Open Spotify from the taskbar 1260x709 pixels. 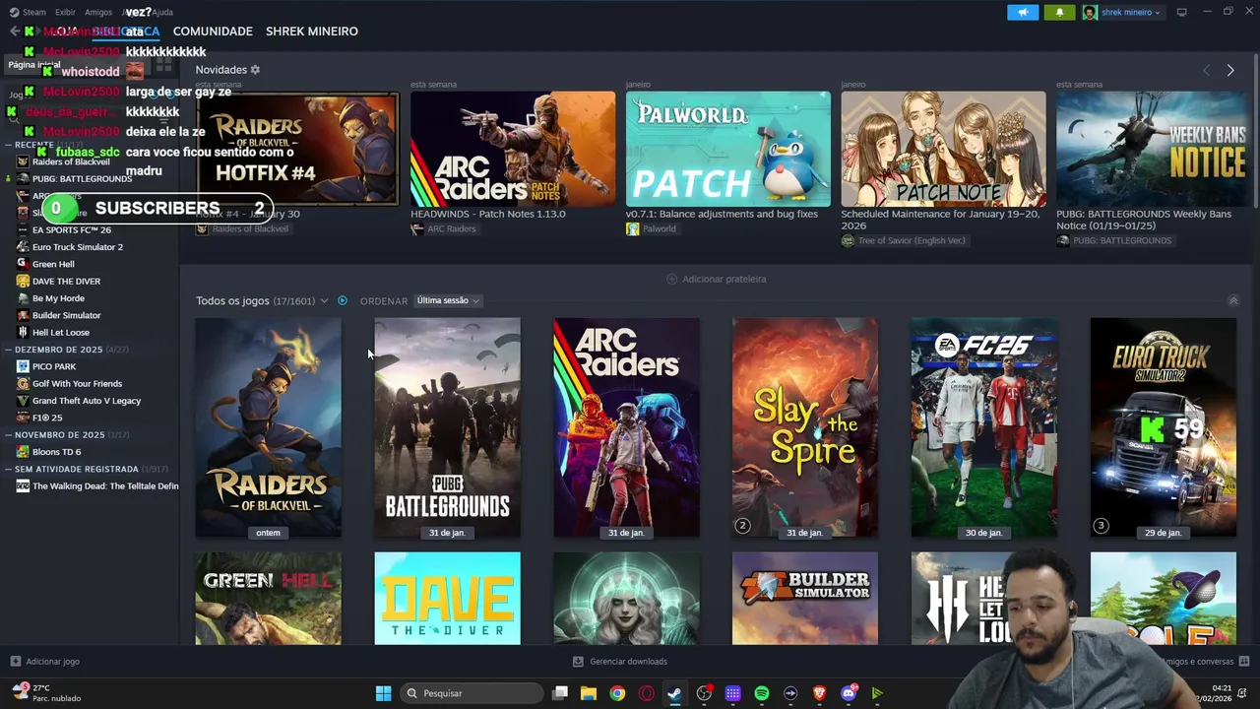(x=762, y=693)
